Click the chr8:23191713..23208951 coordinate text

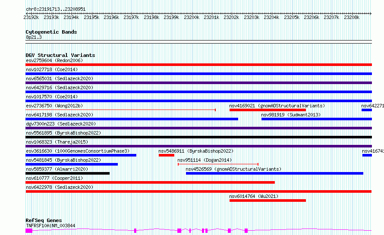click(56, 9)
